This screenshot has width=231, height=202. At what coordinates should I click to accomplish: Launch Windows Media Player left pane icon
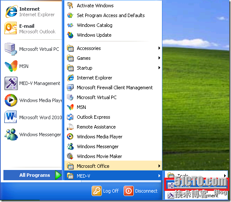[x=11, y=100]
